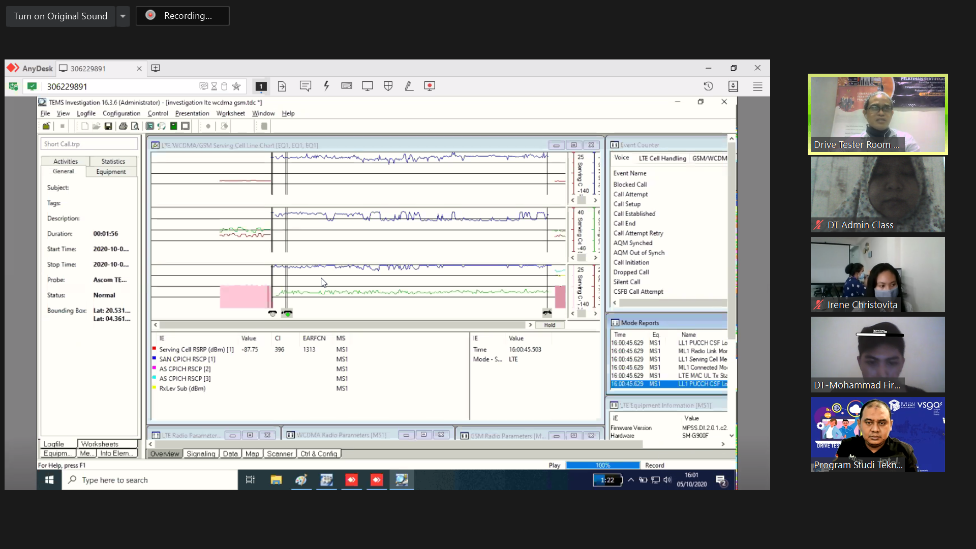This screenshot has width=976, height=549.
Task: Toggle the Hold button under line chart
Action: pyautogui.click(x=550, y=325)
